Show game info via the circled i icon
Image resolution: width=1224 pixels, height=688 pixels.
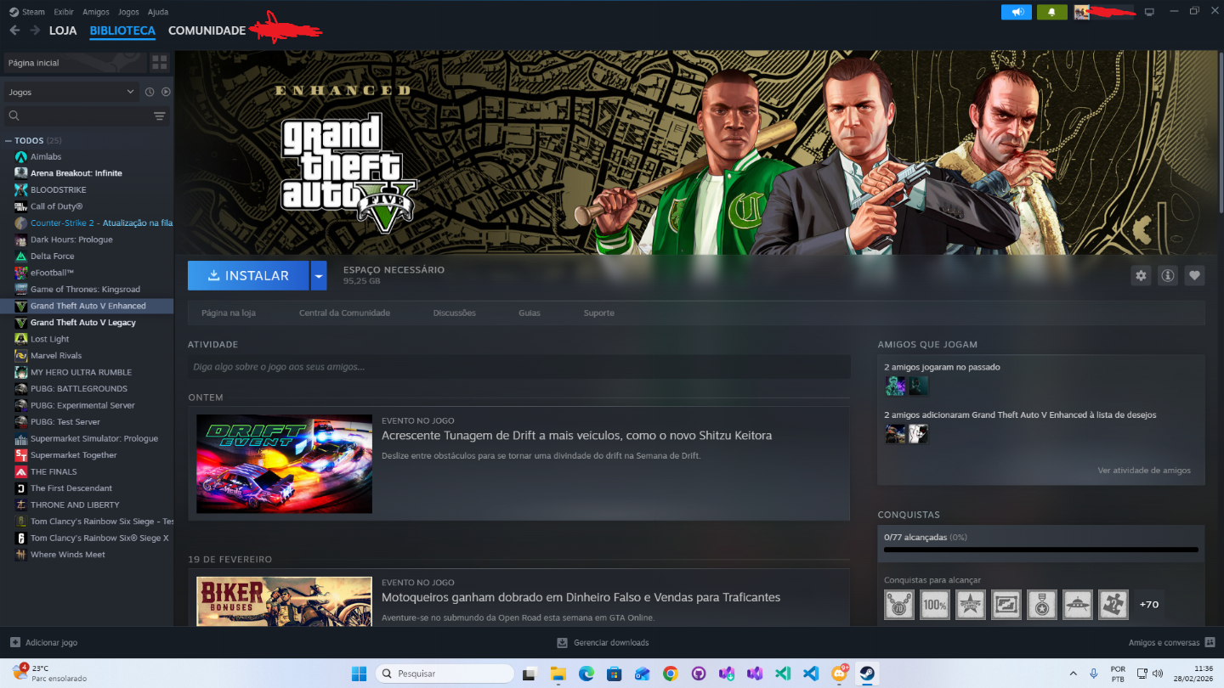tap(1168, 275)
